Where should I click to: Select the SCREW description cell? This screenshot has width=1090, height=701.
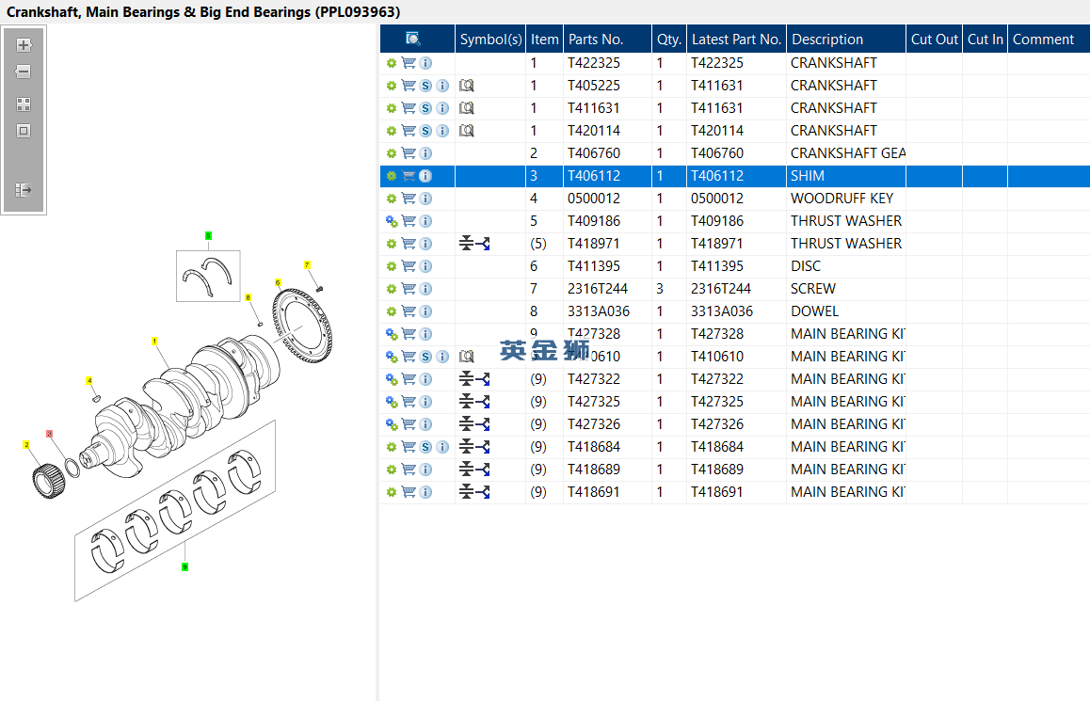coord(846,289)
